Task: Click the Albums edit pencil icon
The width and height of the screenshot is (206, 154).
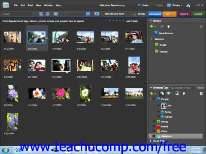Action: click(162, 27)
